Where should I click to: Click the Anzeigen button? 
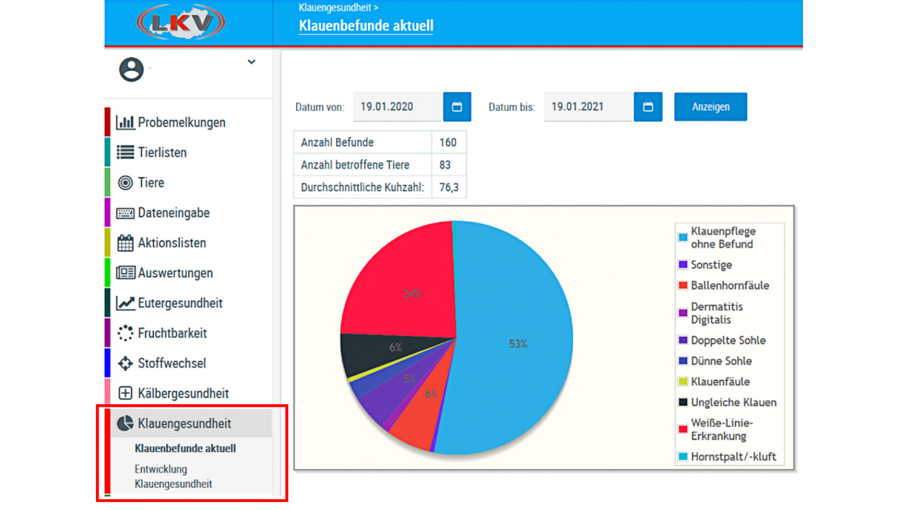710,107
